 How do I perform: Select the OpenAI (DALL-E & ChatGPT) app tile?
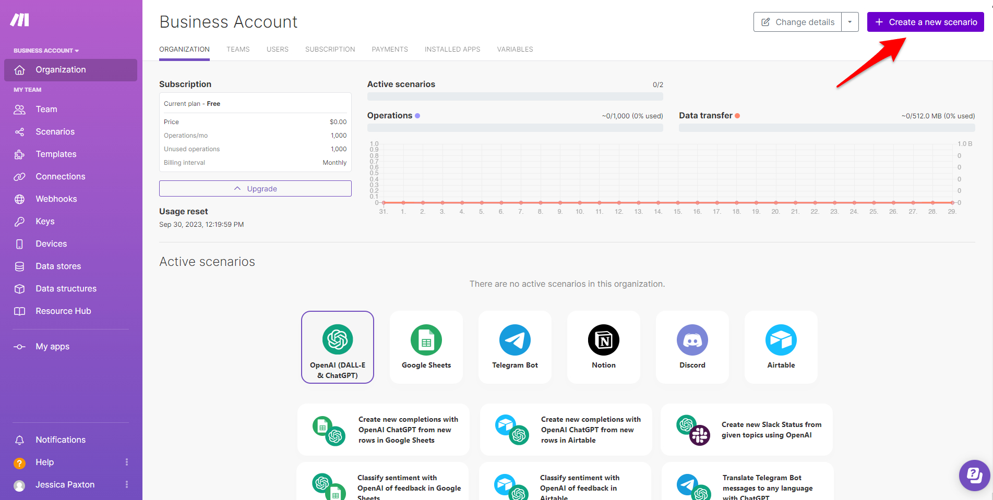click(x=338, y=347)
